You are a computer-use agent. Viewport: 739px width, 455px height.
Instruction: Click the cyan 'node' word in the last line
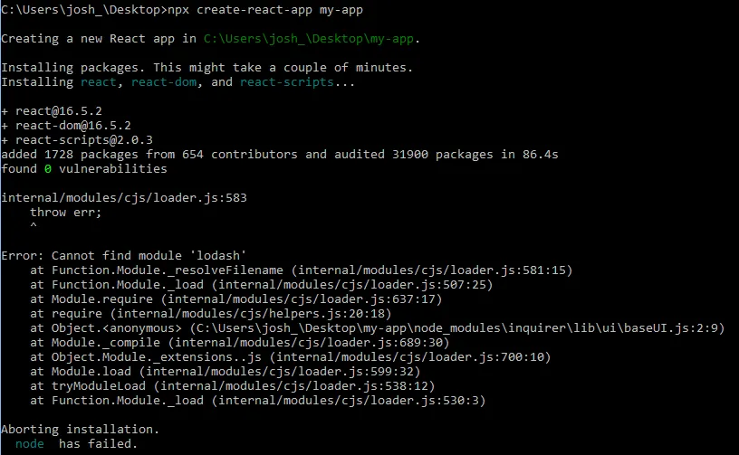click(x=30, y=444)
